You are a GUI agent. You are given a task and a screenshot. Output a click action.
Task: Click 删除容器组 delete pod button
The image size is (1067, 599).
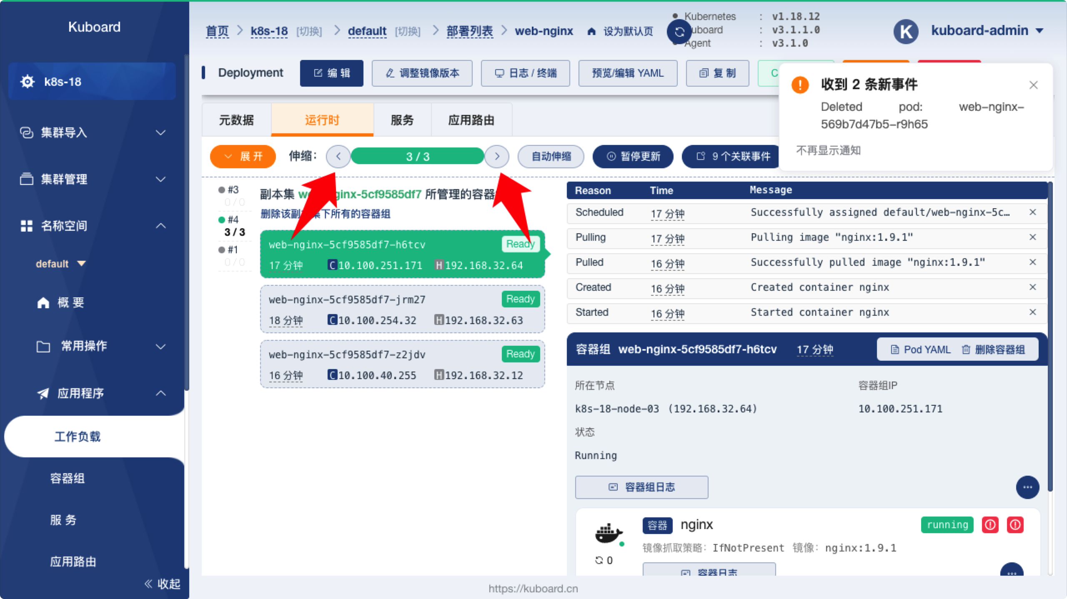994,349
